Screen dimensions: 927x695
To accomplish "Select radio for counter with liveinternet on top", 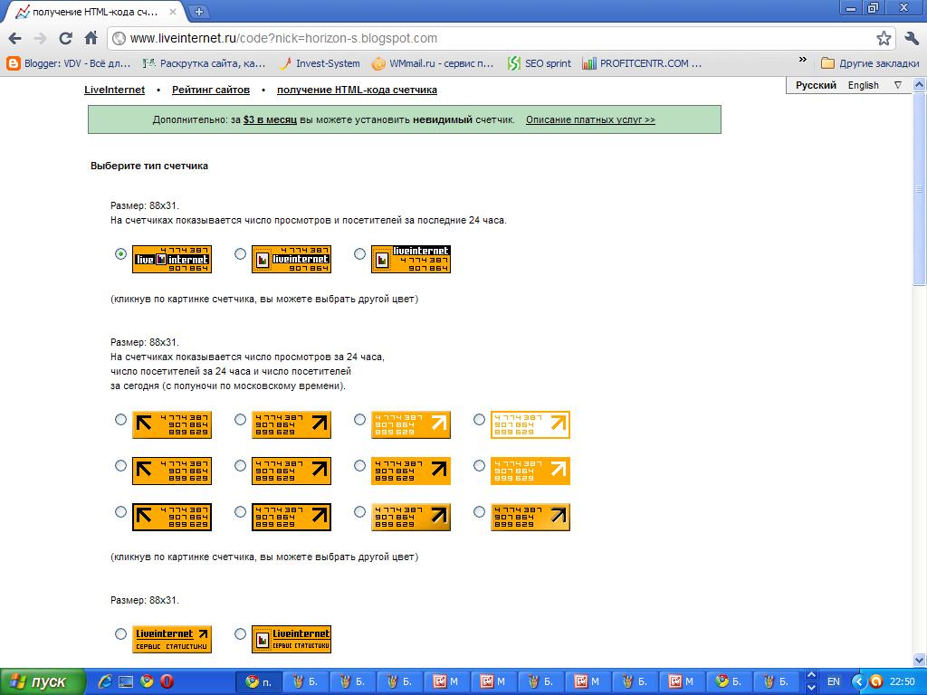I will point(359,254).
